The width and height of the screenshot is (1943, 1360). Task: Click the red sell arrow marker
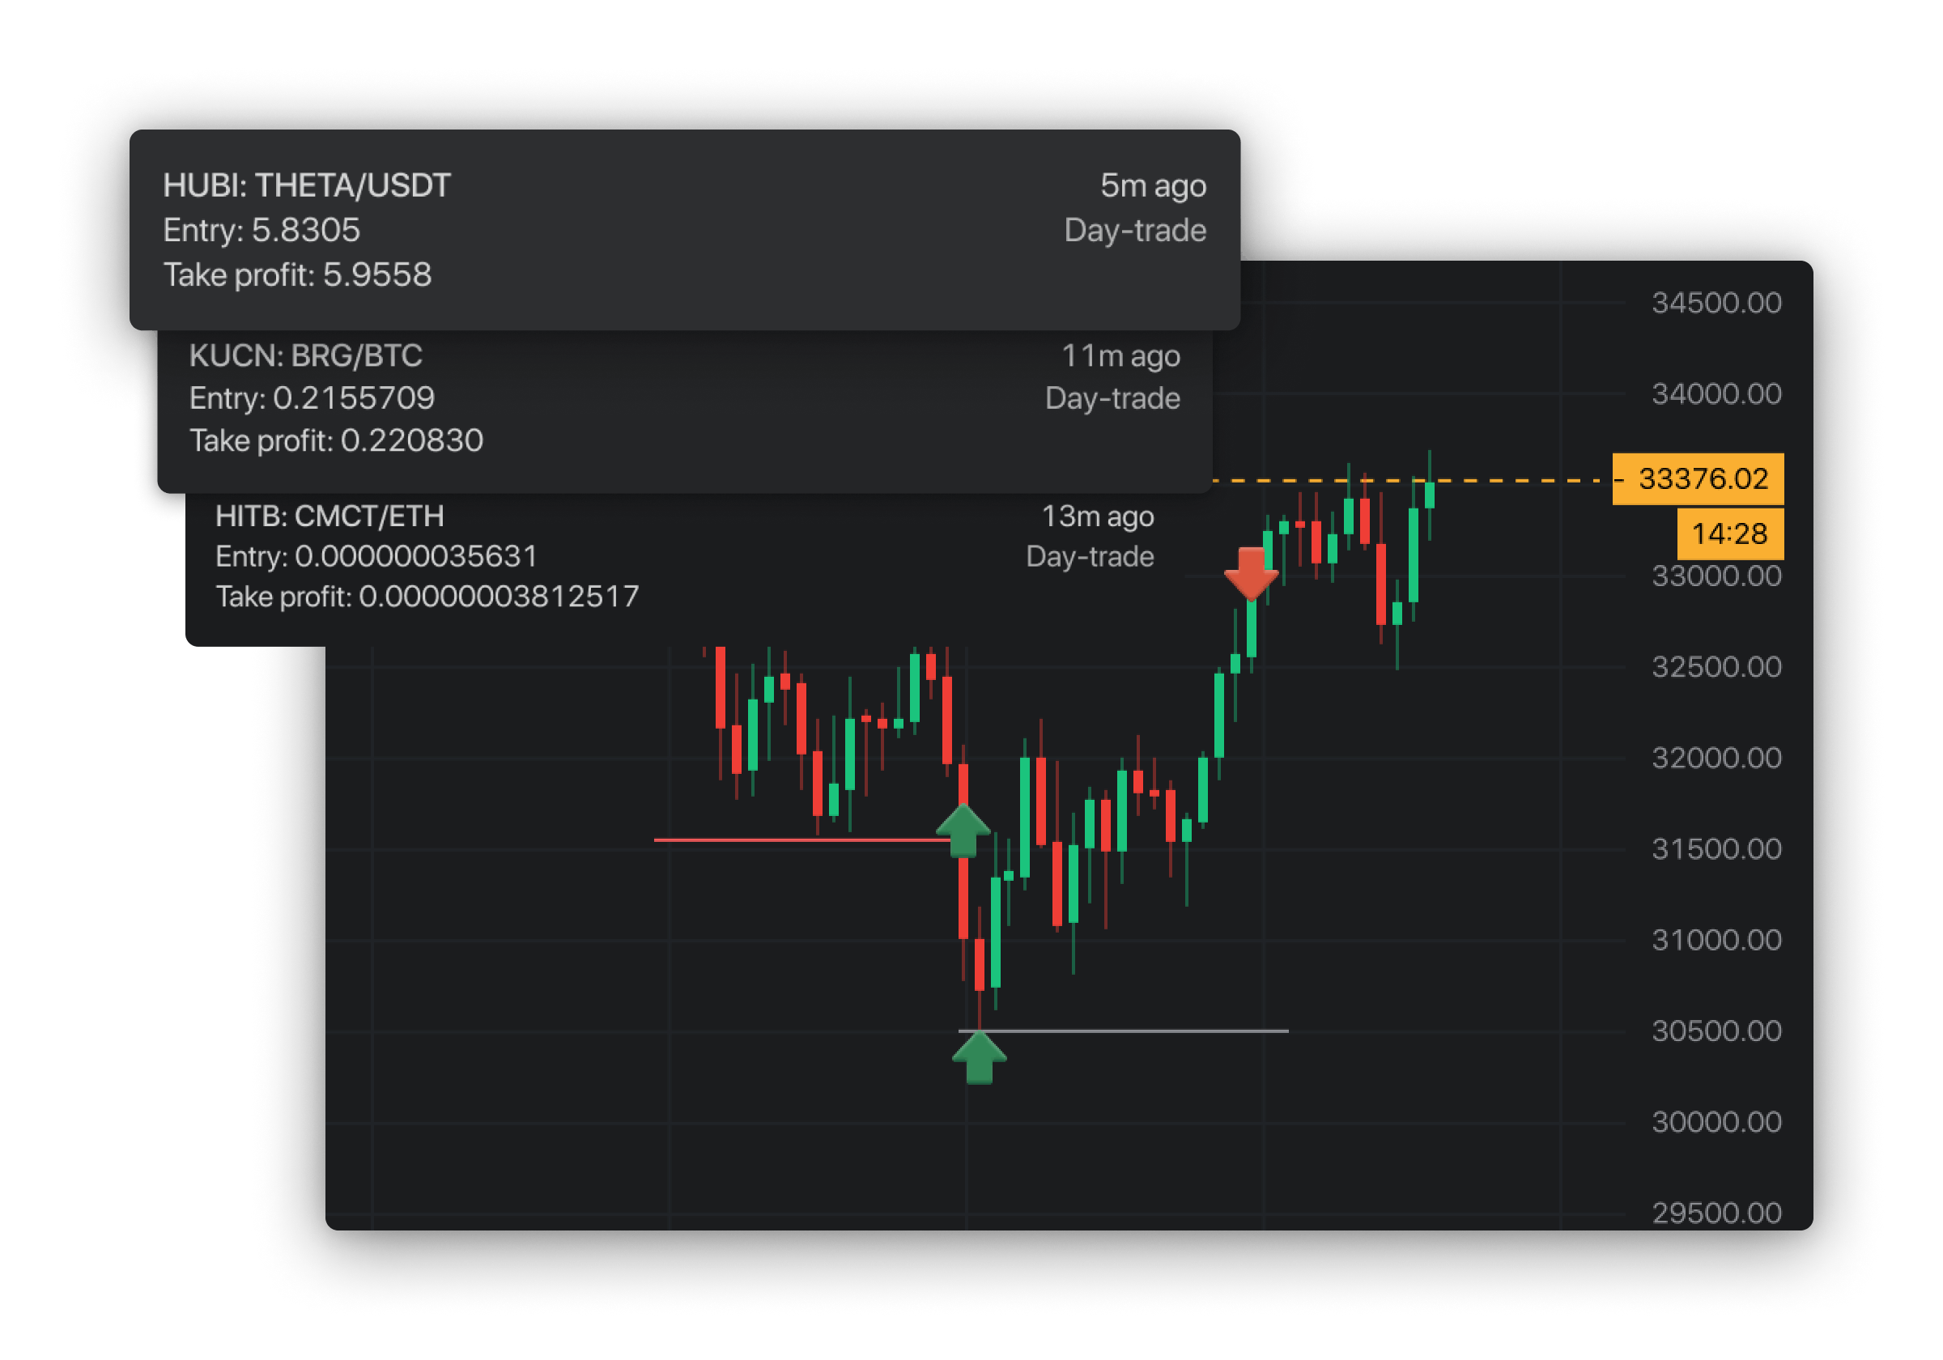pyautogui.click(x=1251, y=573)
